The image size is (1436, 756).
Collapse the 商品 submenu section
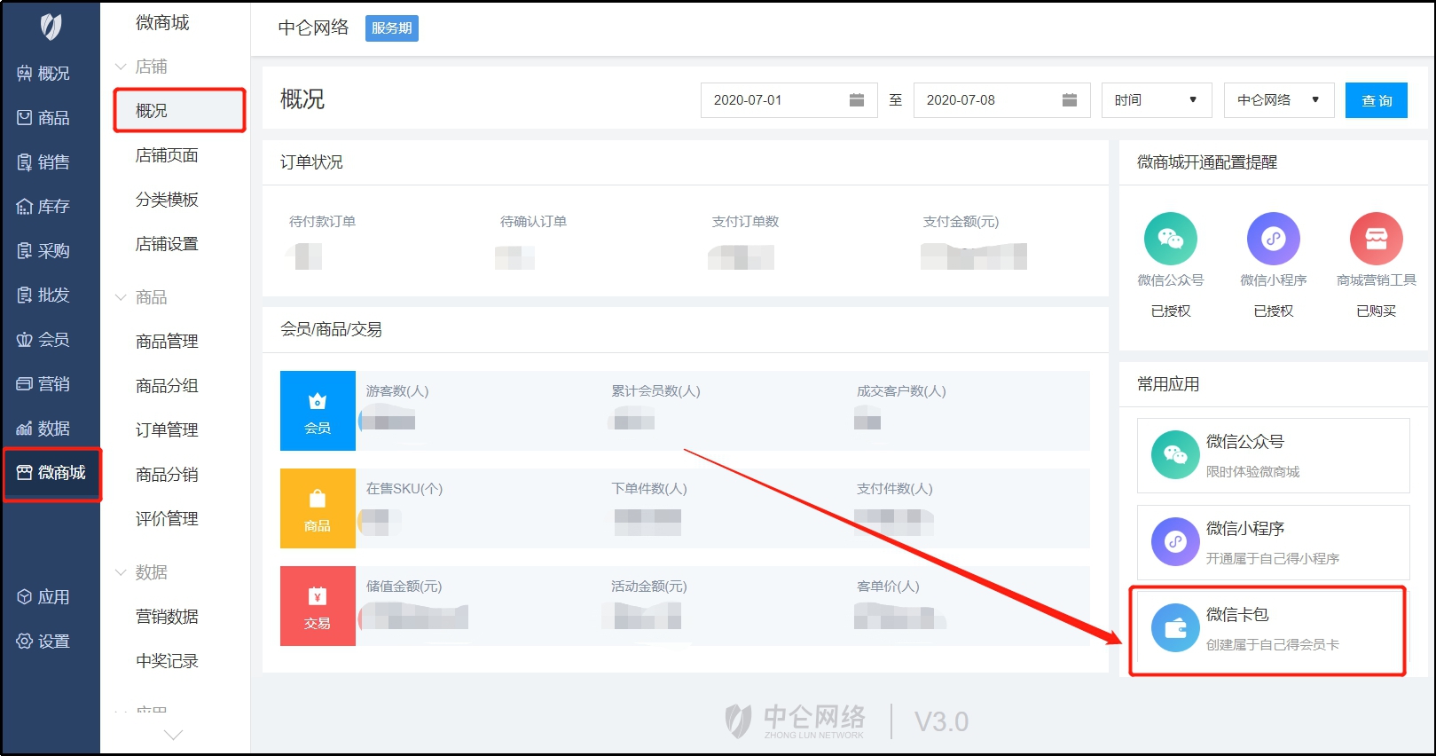tap(122, 297)
